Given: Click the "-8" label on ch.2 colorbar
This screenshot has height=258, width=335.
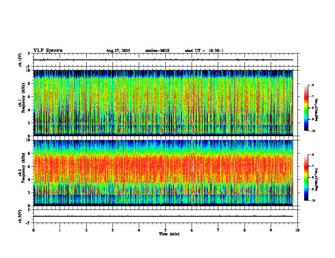Looking at the screenshot, I should pyautogui.click(x=312, y=177).
